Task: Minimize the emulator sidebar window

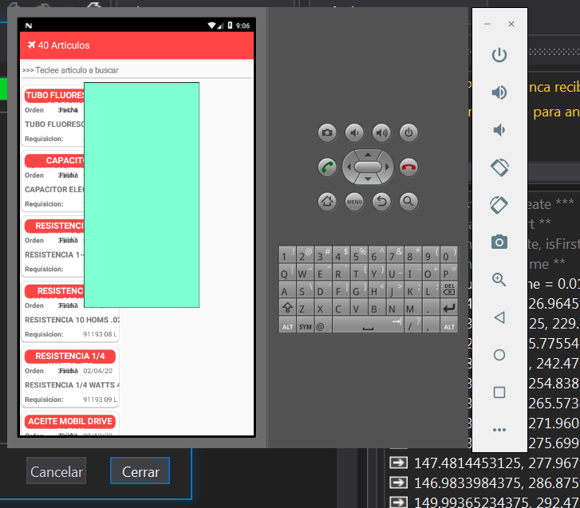Action: [x=487, y=24]
